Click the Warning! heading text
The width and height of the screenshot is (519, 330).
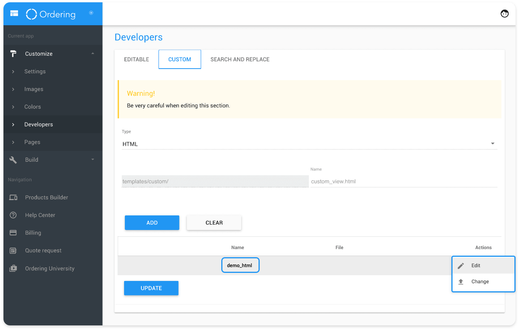[x=141, y=94]
